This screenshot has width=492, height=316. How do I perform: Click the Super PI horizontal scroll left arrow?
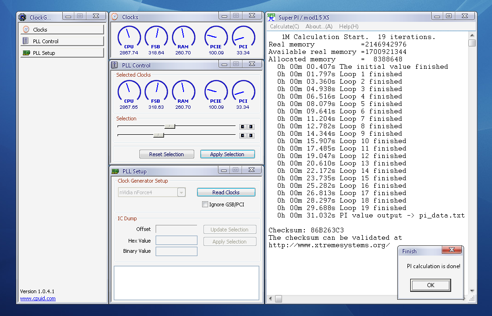(x=271, y=298)
